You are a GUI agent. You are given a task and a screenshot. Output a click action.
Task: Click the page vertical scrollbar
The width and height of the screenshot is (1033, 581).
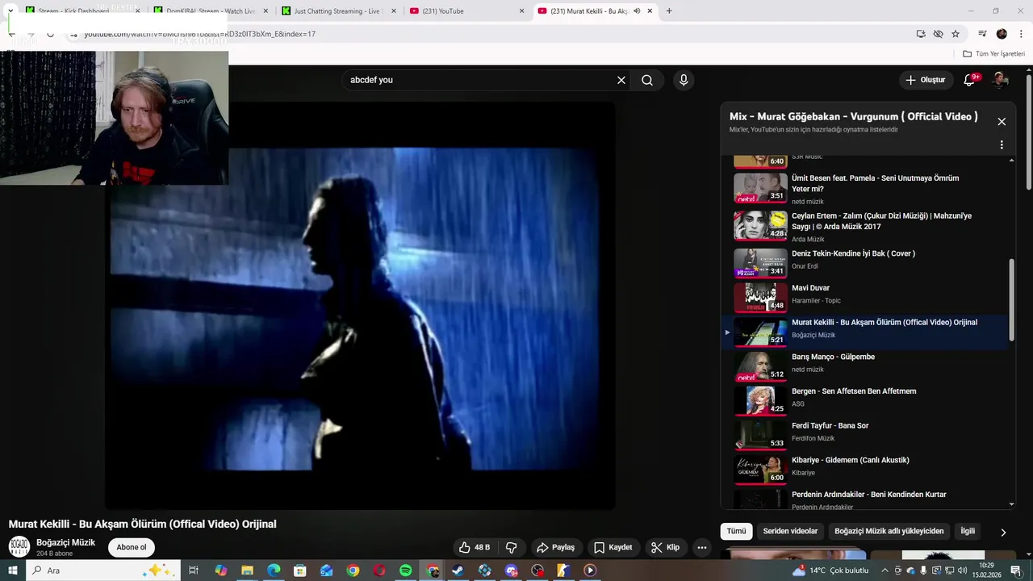(1028, 133)
